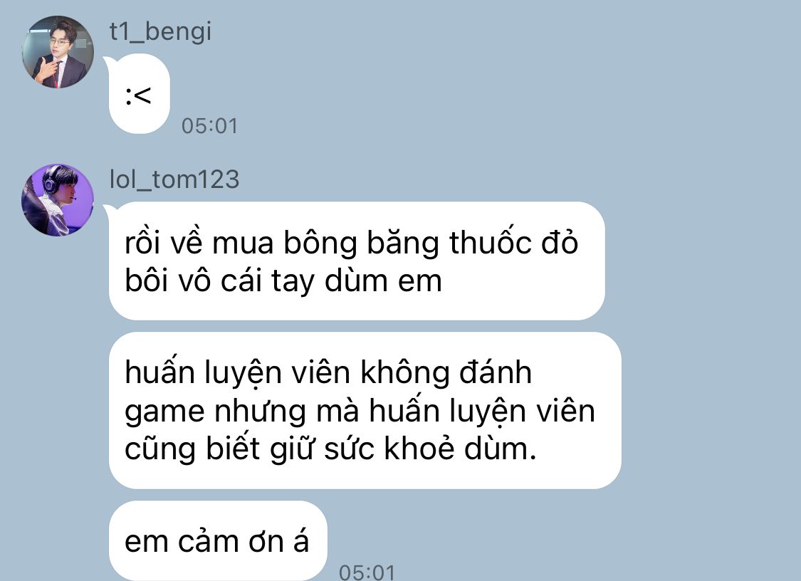Open lol_tom123's profile avatar
Viewport: 801px width, 581px height.
coord(58,200)
